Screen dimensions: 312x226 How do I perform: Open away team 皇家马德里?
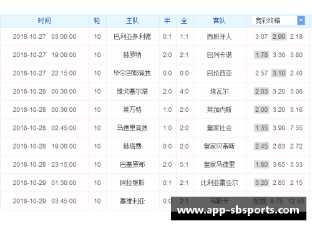[219, 165]
